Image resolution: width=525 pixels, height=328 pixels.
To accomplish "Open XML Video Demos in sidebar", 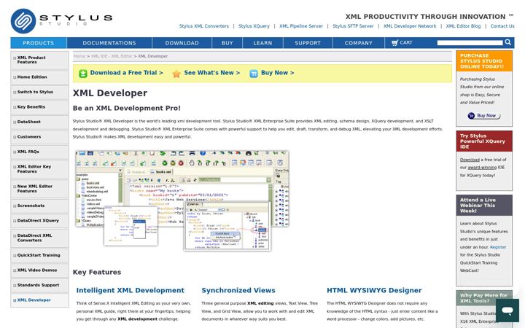I will tap(39, 270).
